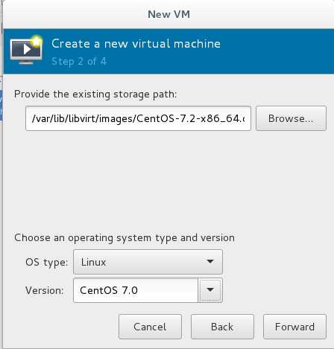The image size is (334, 349).
Task: Go Forward to the next step
Action: click(x=294, y=327)
